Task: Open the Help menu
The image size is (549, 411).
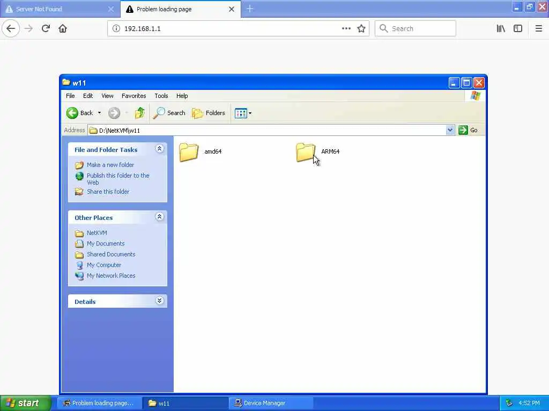Action: (x=182, y=96)
